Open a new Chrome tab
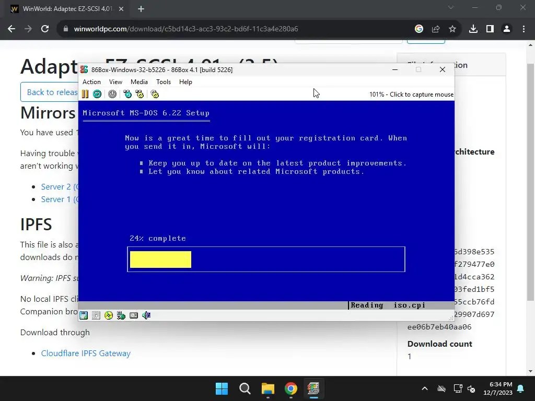This screenshot has width=535, height=401. pyautogui.click(x=141, y=9)
